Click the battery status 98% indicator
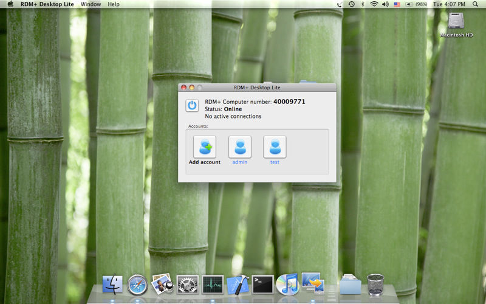The height and width of the screenshot is (304, 486). point(416,4)
